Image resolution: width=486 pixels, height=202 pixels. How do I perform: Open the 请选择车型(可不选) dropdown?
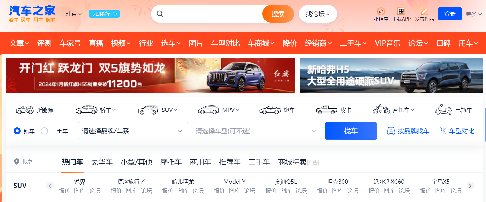257,131
